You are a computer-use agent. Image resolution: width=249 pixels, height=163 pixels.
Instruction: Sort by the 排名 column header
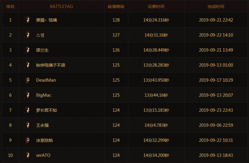10,6
